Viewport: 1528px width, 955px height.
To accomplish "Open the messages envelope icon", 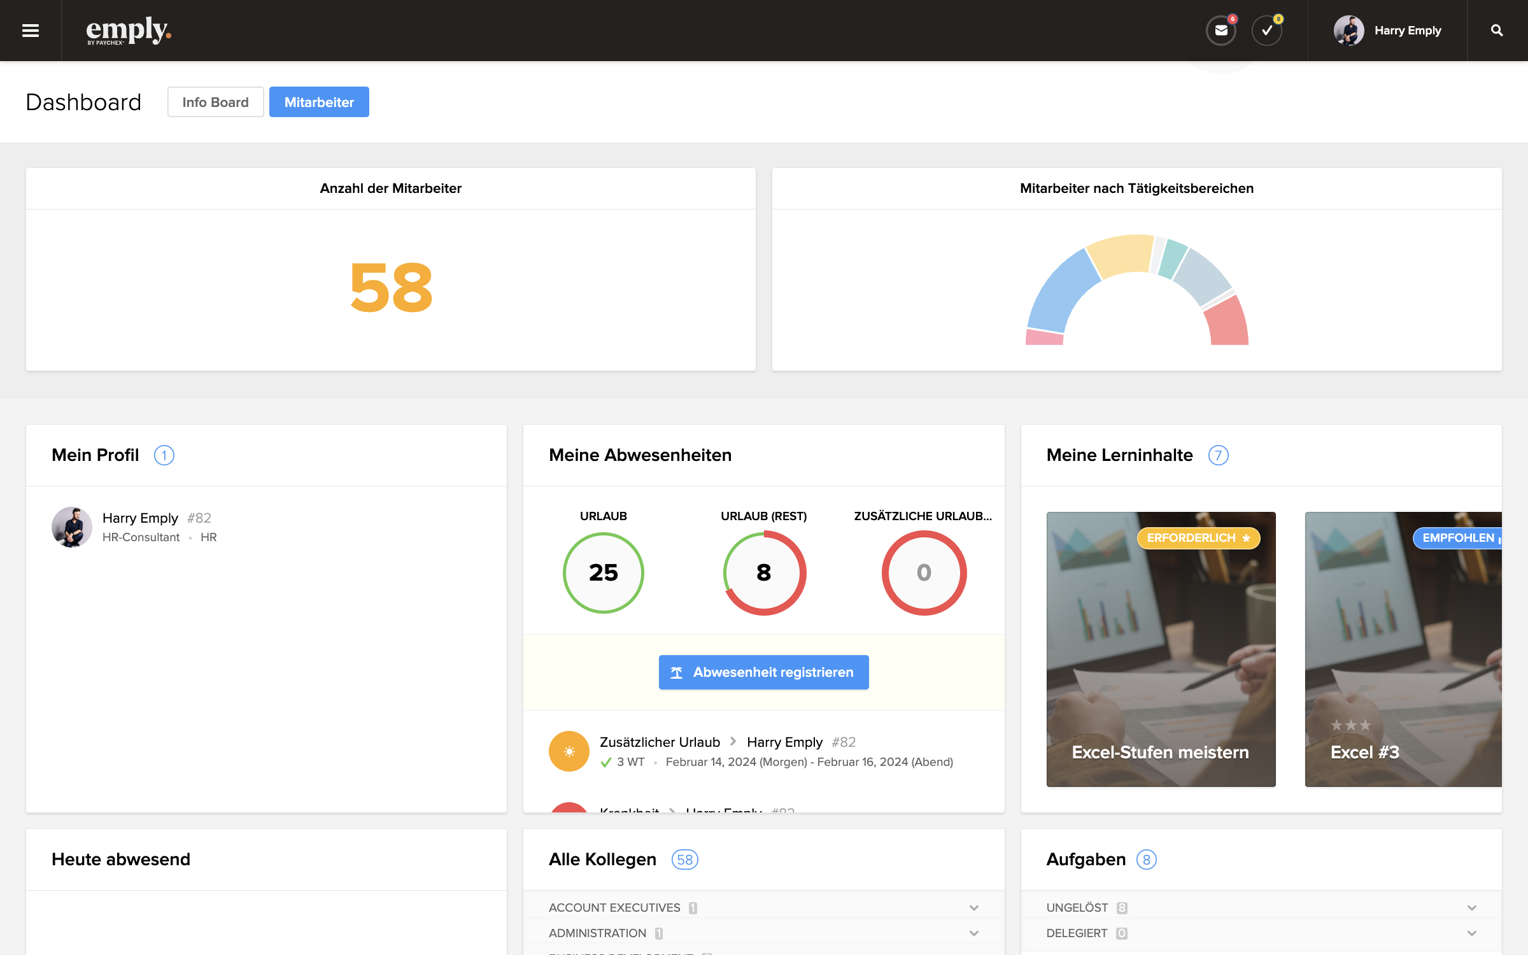I will (1220, 31).
